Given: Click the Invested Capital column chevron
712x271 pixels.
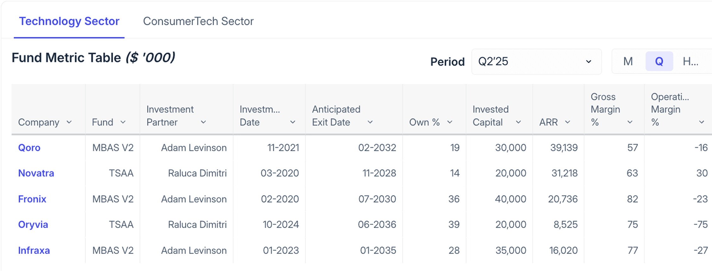Looking at the screenshot, I should (x=518, y=122).
